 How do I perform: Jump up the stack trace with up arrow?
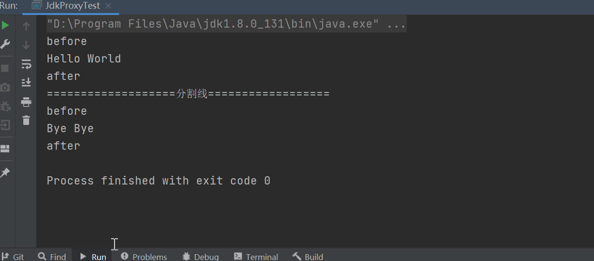pyautogui.click(x=26, y=26)
